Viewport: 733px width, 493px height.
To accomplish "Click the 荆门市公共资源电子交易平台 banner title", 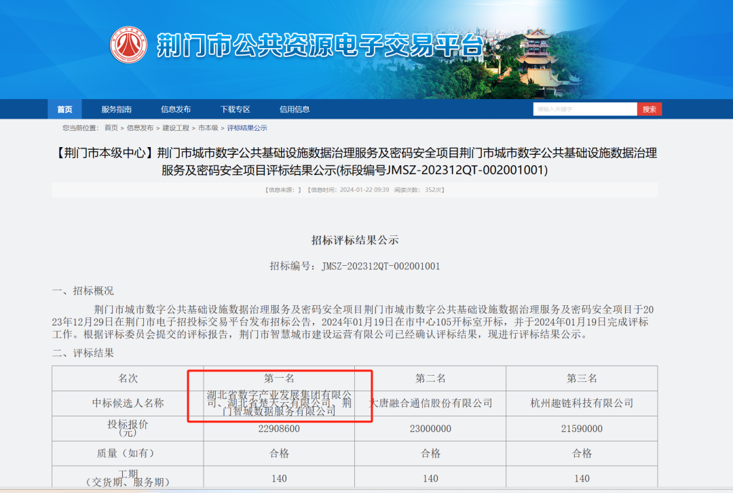I will coord(320,46).
